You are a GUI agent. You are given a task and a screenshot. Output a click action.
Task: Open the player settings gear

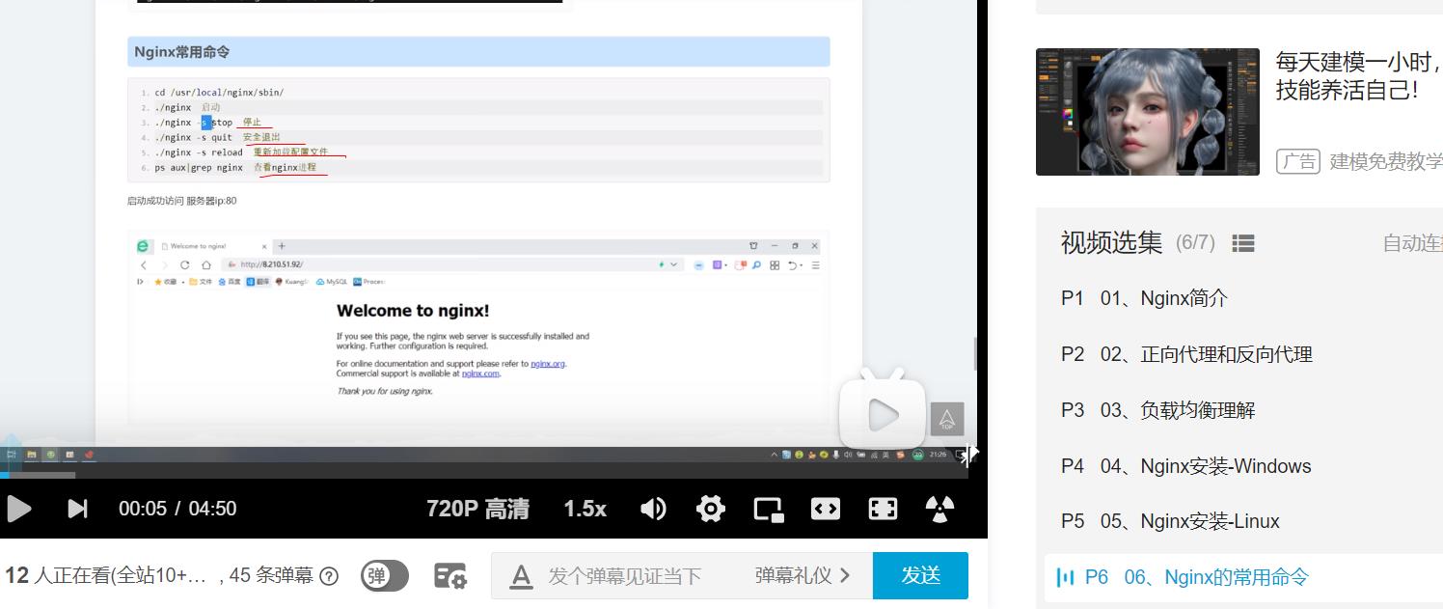click(711, 509)
